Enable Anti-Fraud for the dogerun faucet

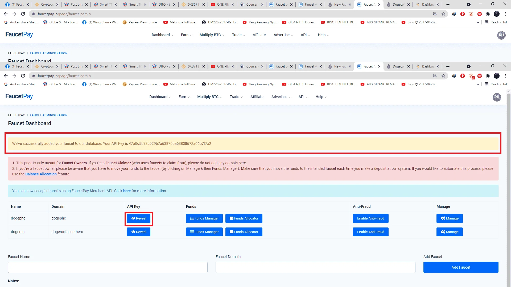click(x=370, y=232)
